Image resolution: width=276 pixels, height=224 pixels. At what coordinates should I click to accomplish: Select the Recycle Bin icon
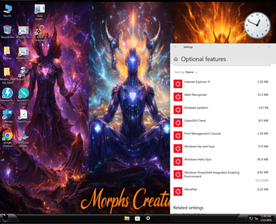click(7, 32)
